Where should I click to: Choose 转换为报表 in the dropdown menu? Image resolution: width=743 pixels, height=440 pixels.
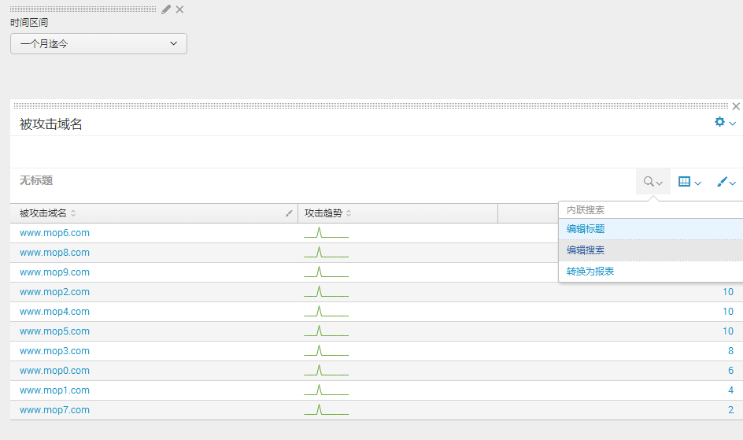590,272
